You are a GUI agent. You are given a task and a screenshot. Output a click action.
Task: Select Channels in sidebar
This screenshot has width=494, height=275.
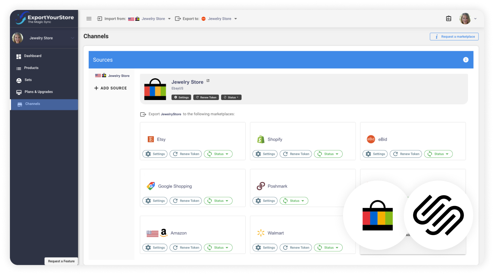[44, 104]
